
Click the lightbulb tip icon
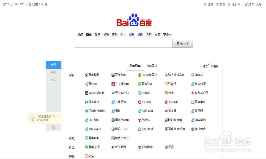click(x=32, y=118)
